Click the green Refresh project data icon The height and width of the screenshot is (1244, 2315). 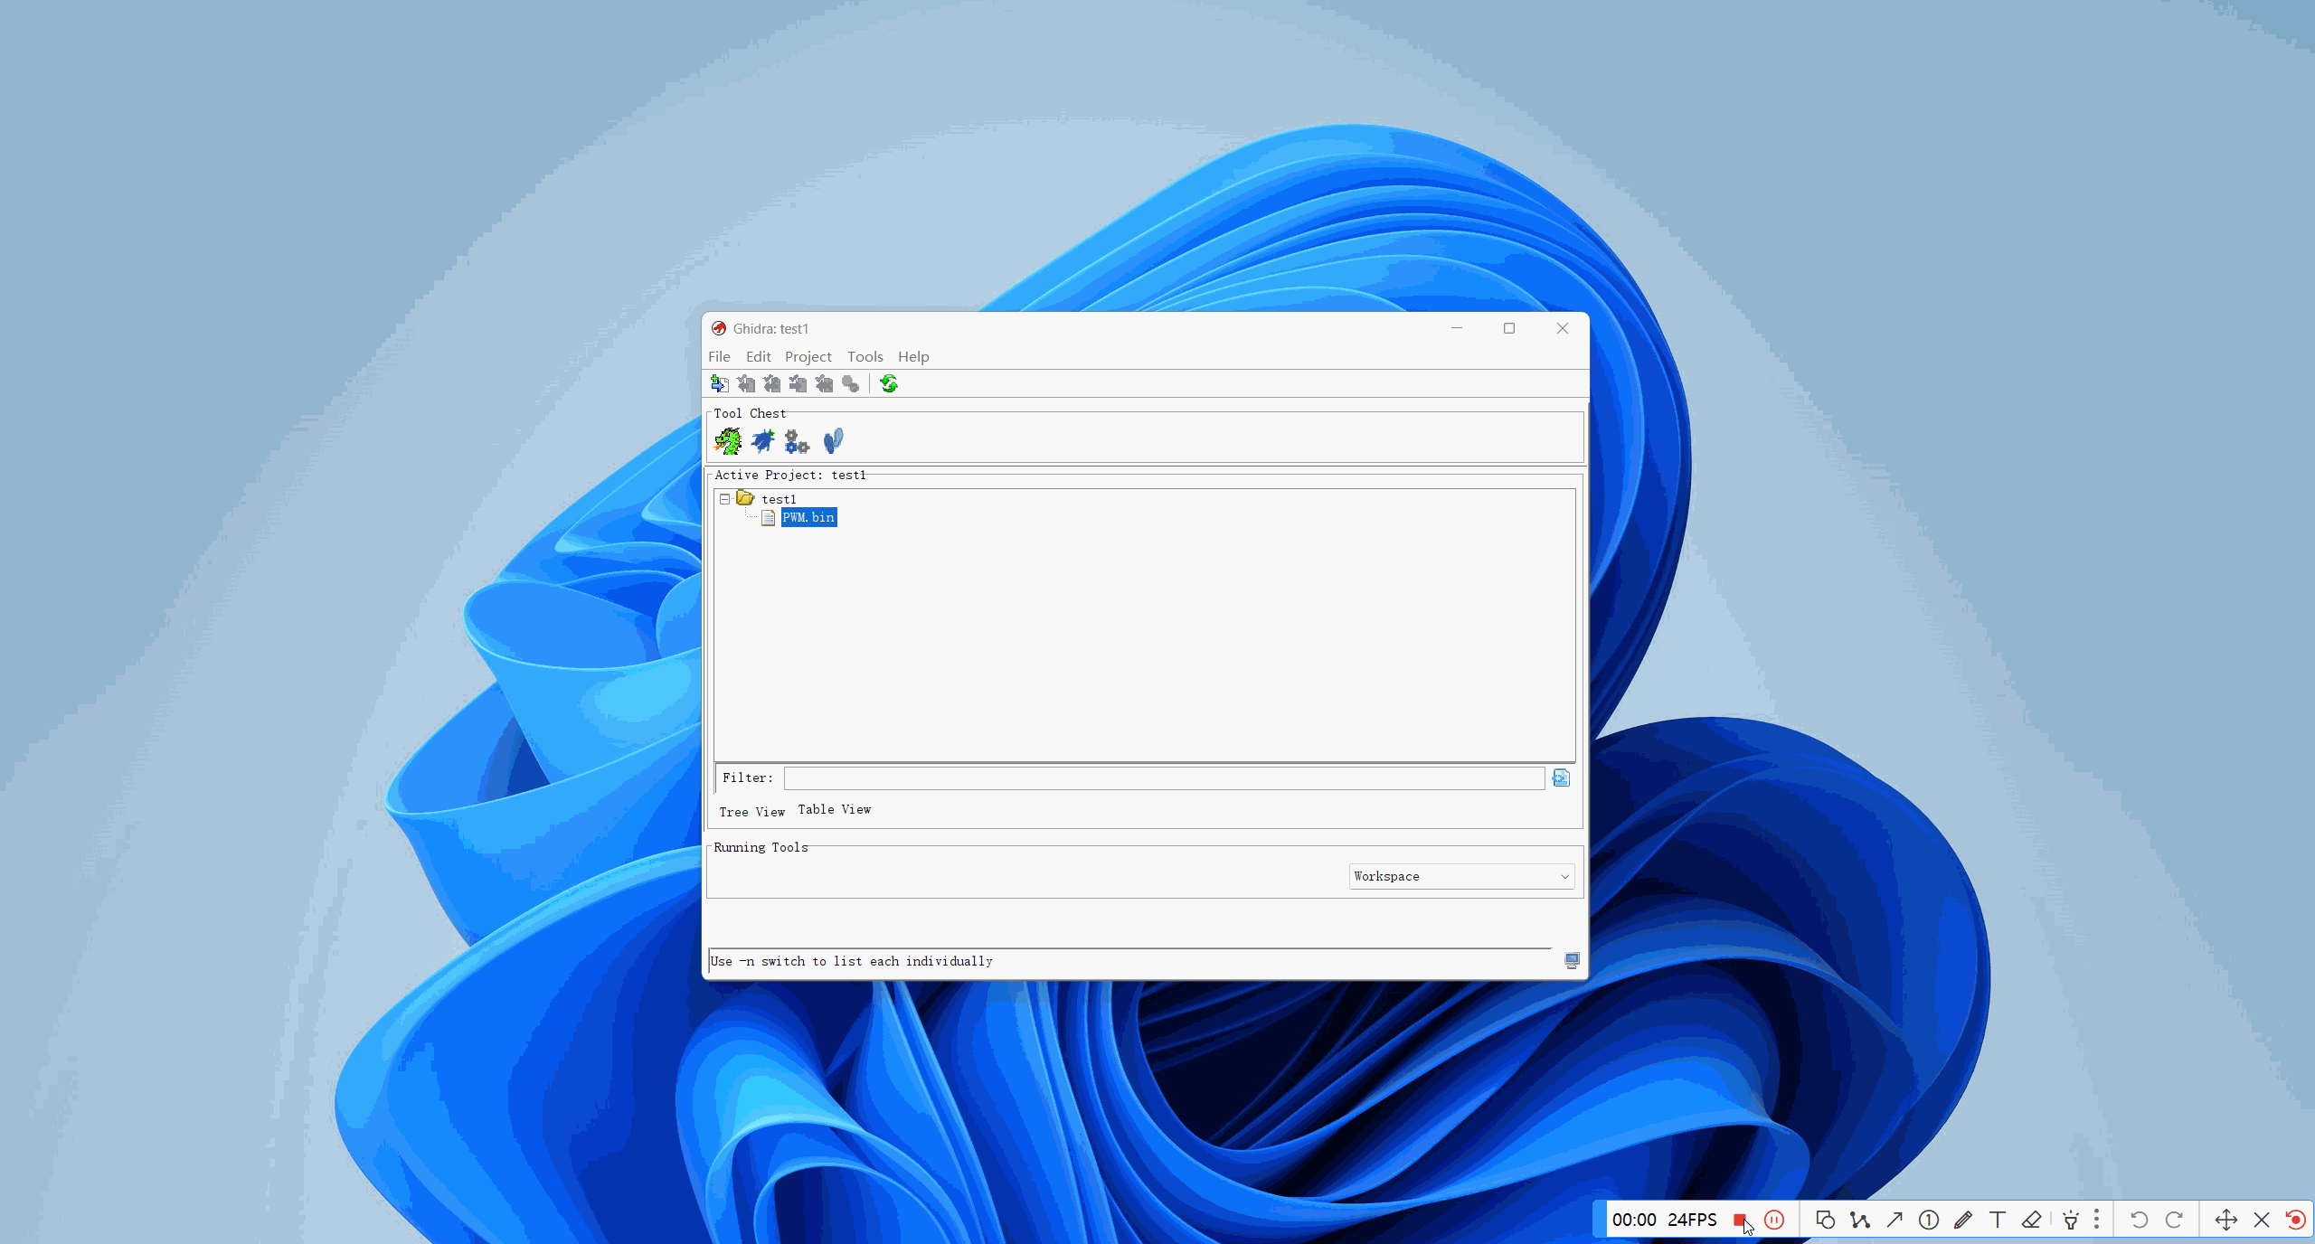point(889,384)
